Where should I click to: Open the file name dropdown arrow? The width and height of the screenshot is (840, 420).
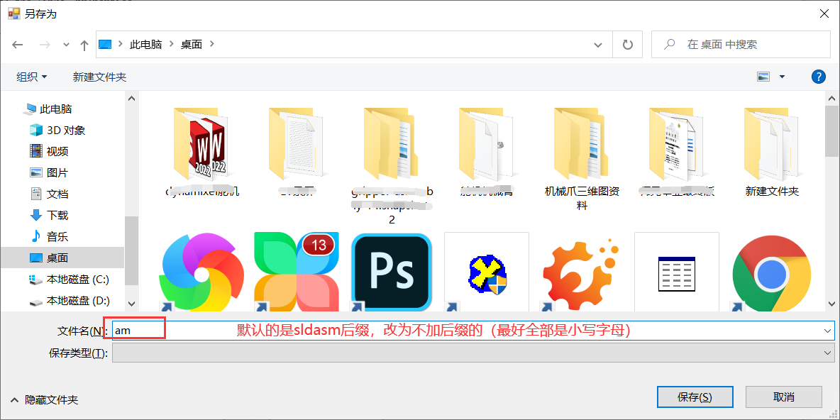pos(827,331)
